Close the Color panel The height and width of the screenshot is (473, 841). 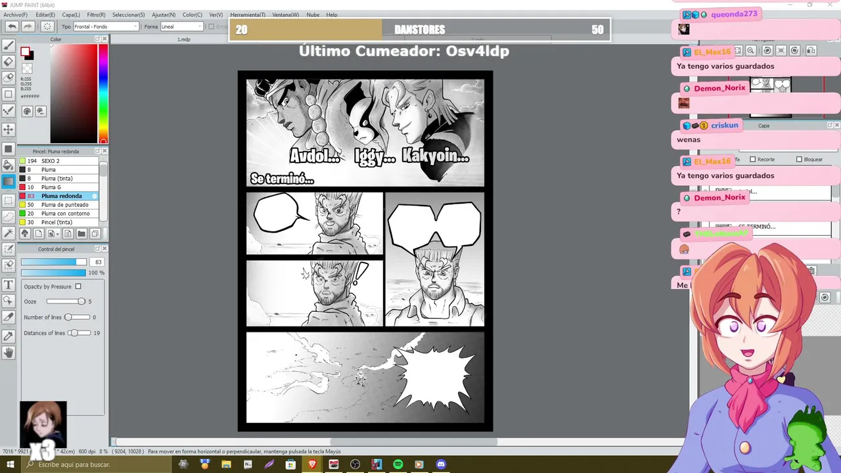(104, 39)
